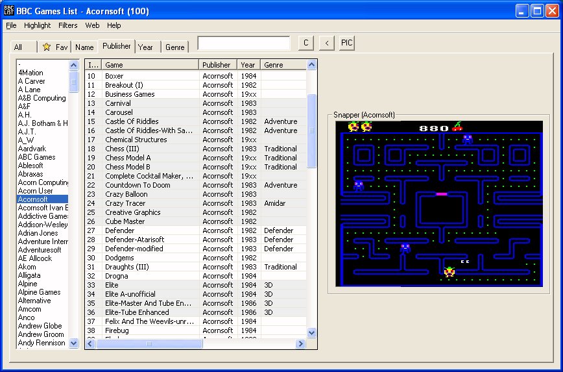This screenshot has height=372, width=563.
Task: Select Countdown To Doom row
Action: (x=196, y=185)
